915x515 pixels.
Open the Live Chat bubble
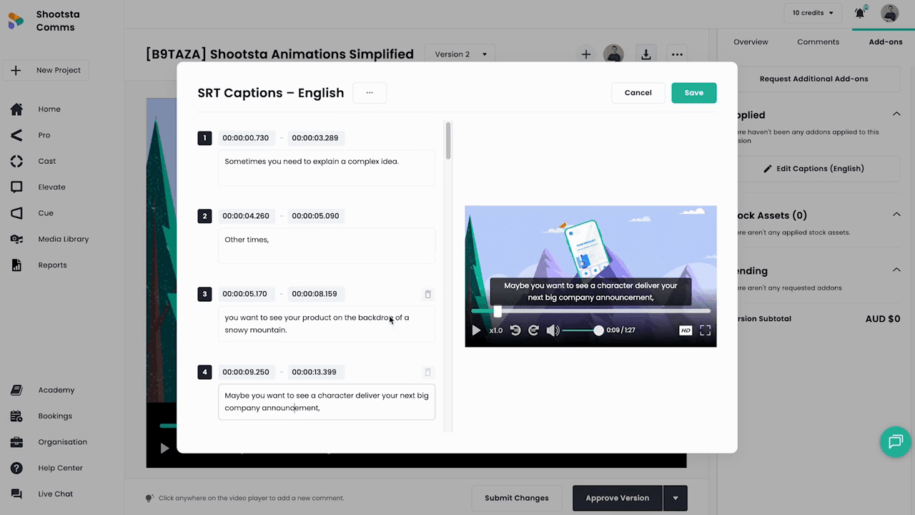(x=895, y=441)
